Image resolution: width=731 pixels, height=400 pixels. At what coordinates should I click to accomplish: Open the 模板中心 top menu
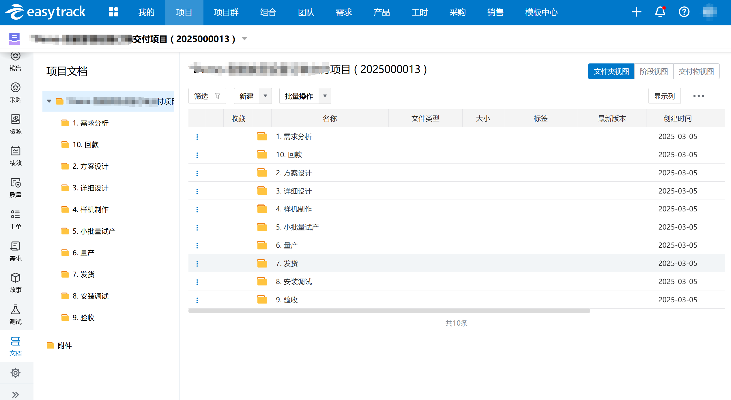(x=541, y=12)
